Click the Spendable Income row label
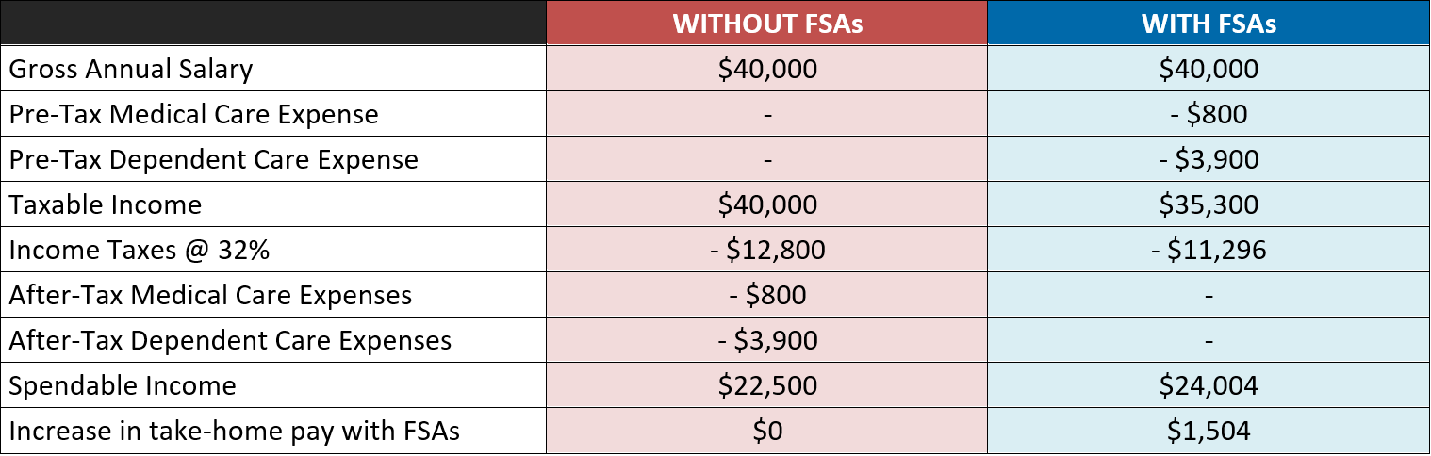The image size is (1431, 456). pos(123,385)
